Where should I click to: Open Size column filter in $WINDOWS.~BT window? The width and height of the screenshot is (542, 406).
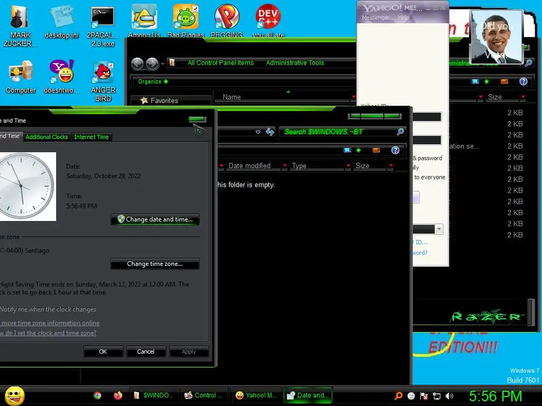point(391,165)
